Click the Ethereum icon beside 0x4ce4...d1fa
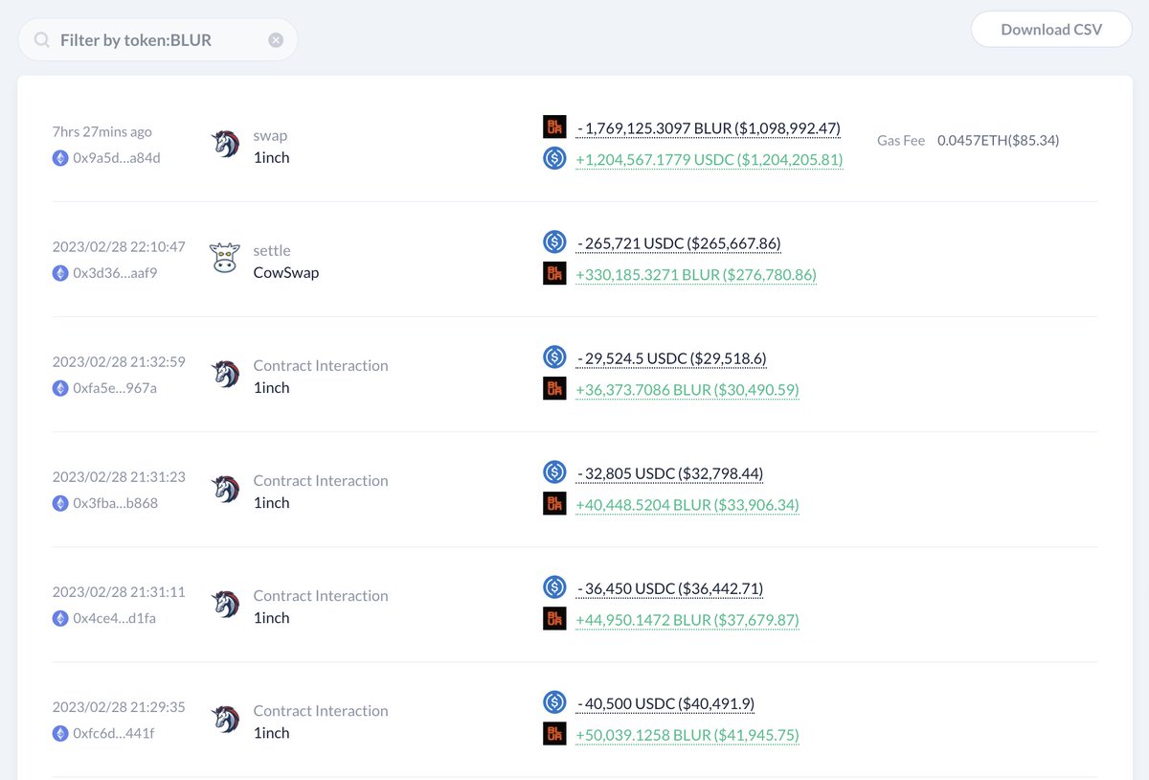Viewport: 1149px width, 780px height. click(60, 617)
